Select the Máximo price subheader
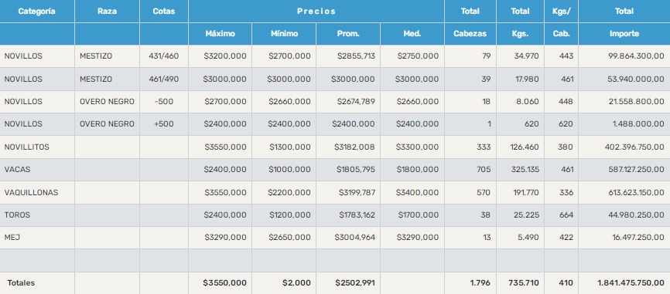670x294 pixels. (x=220, y=34)
